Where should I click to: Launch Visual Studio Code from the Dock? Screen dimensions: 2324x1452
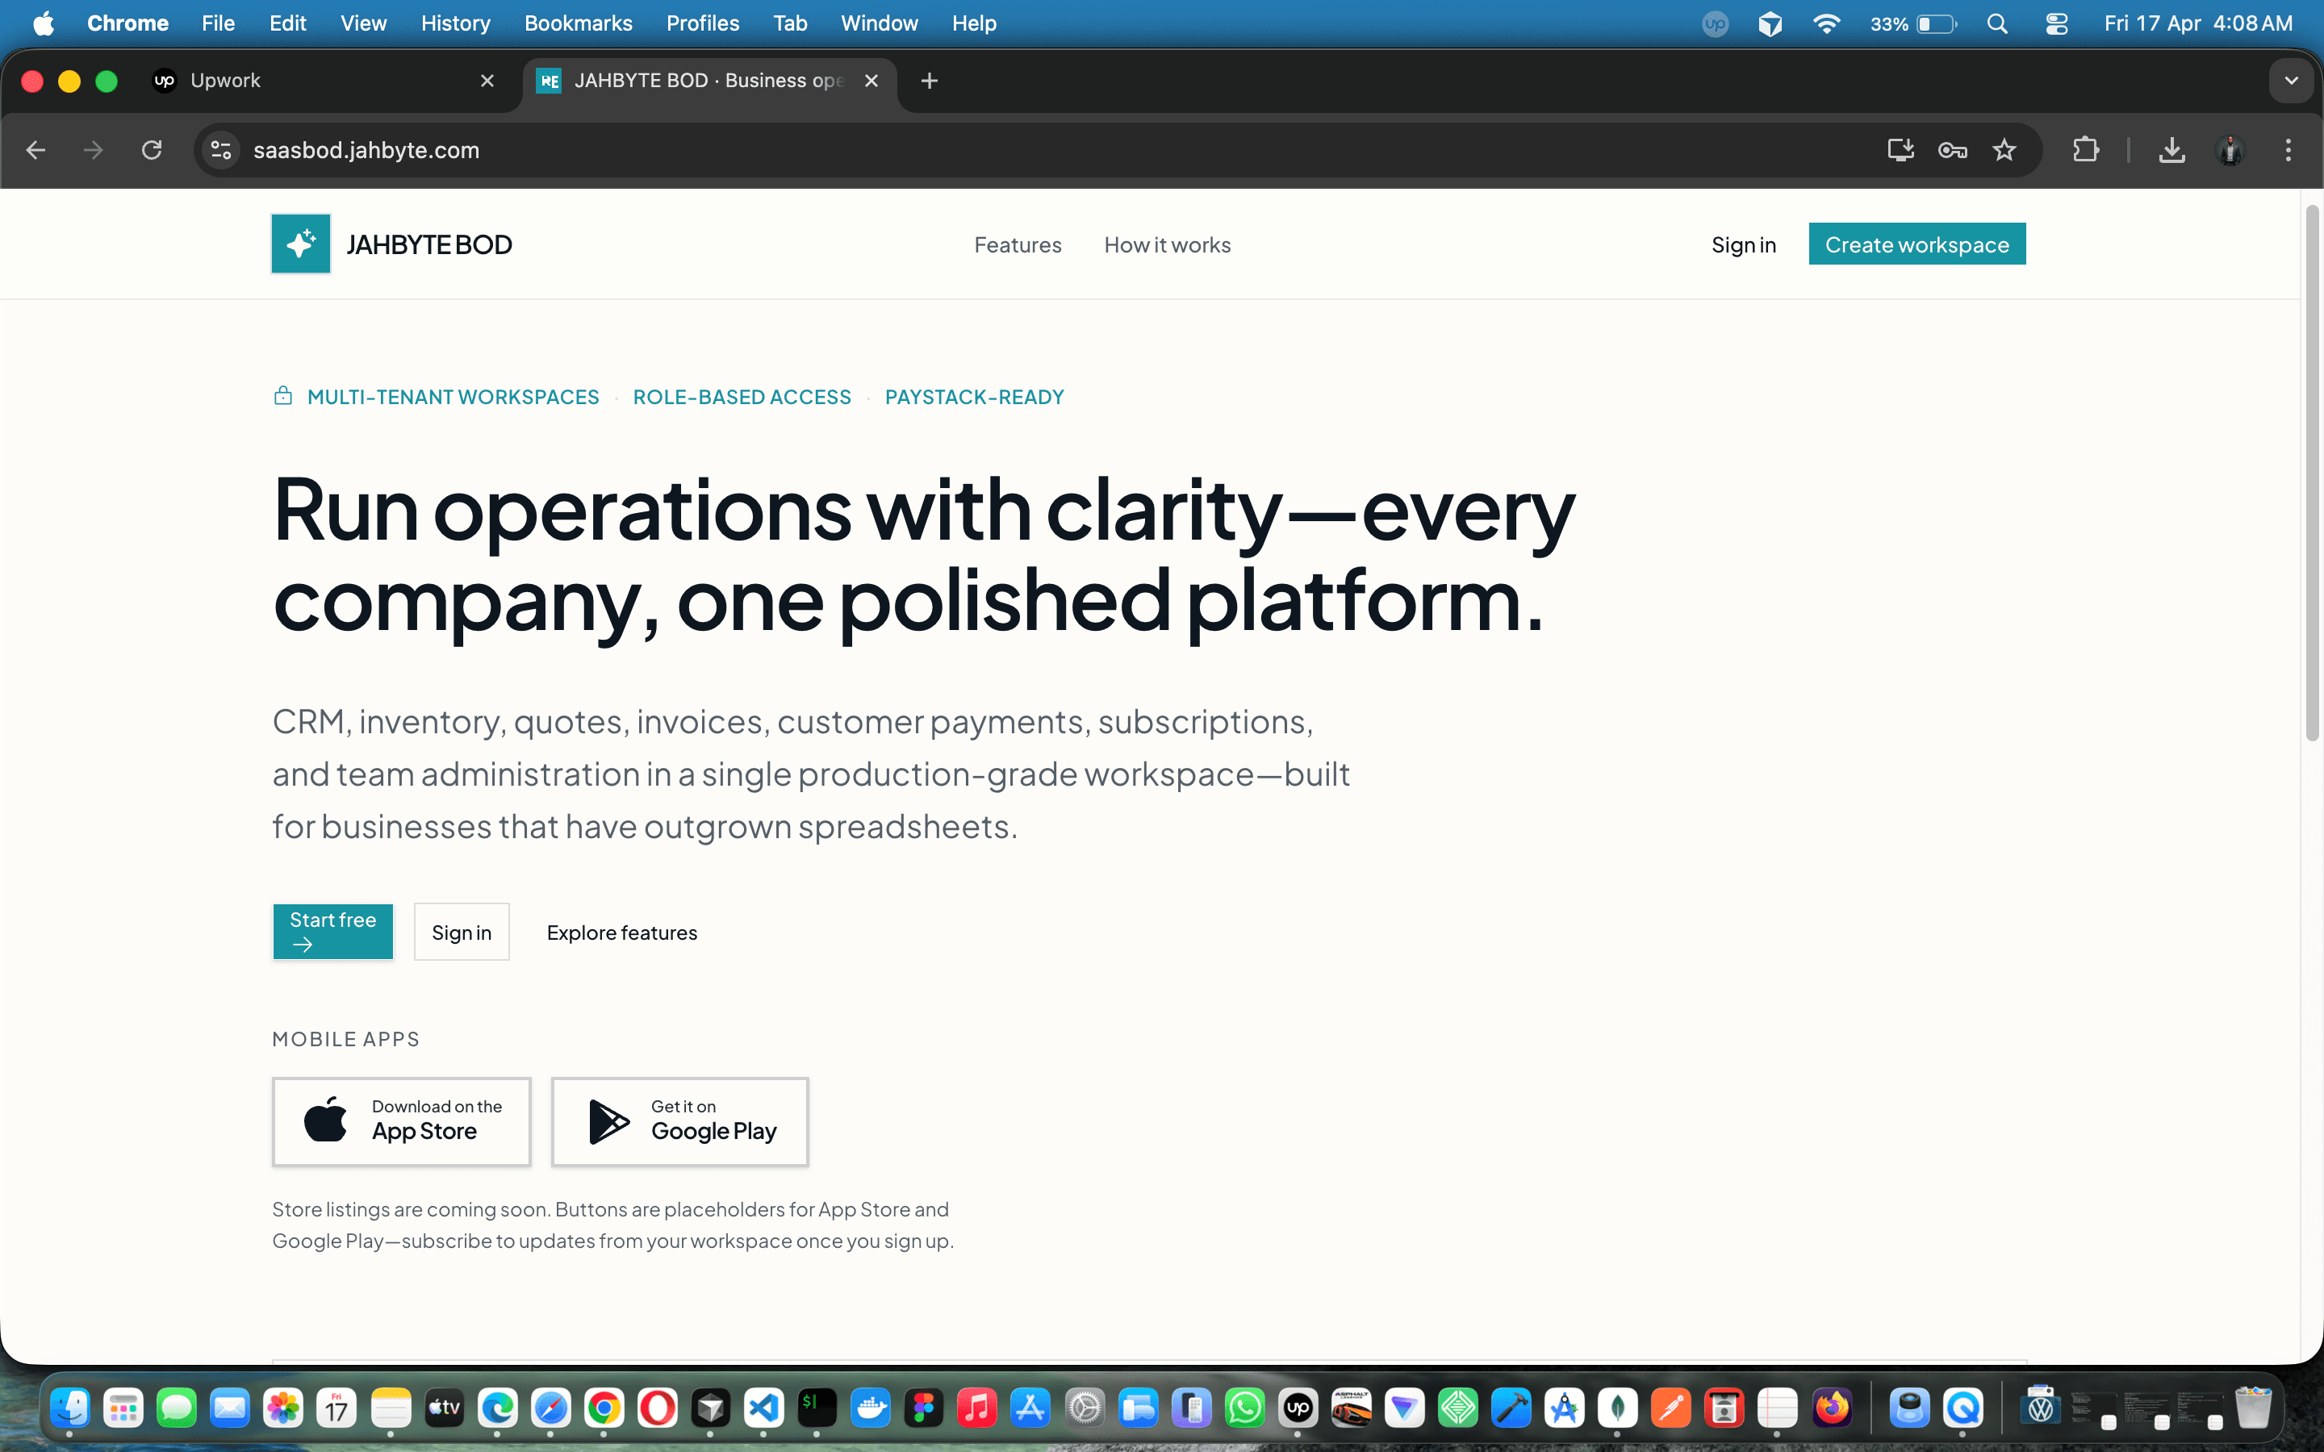point(764,1408)
